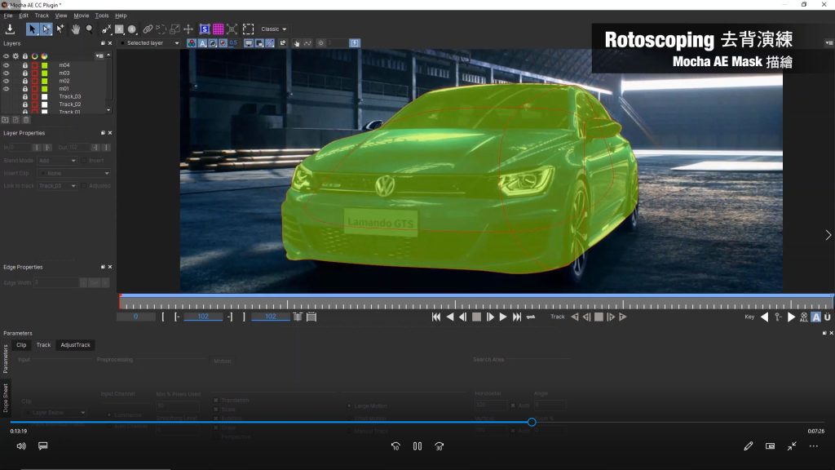Click the video progress slider handle

click(532, 422)
